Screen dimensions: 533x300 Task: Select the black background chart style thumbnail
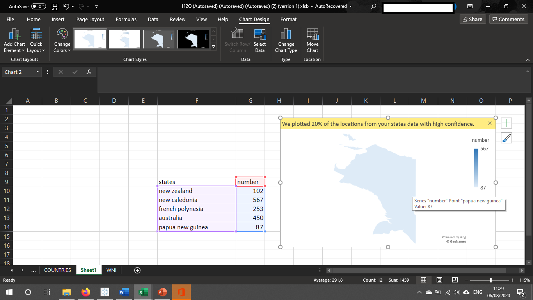click(x=193, y=39)
